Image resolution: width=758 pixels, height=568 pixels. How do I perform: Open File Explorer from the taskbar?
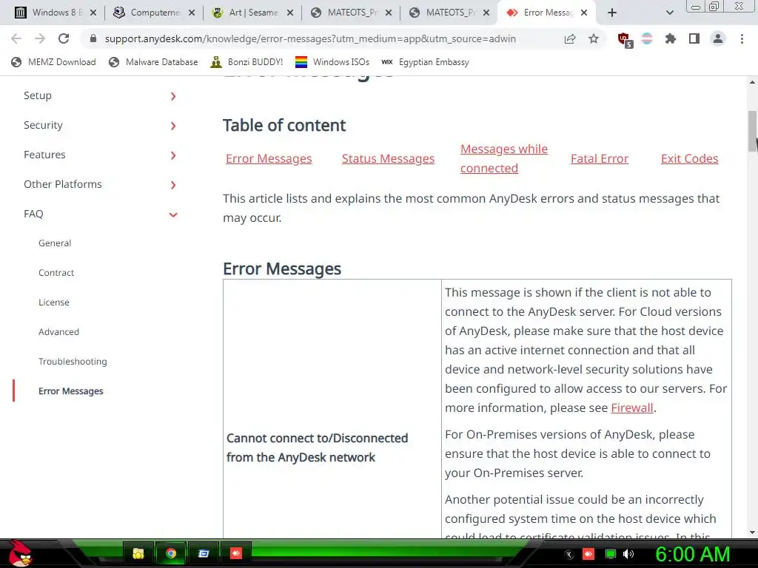(x=138, y=553)
